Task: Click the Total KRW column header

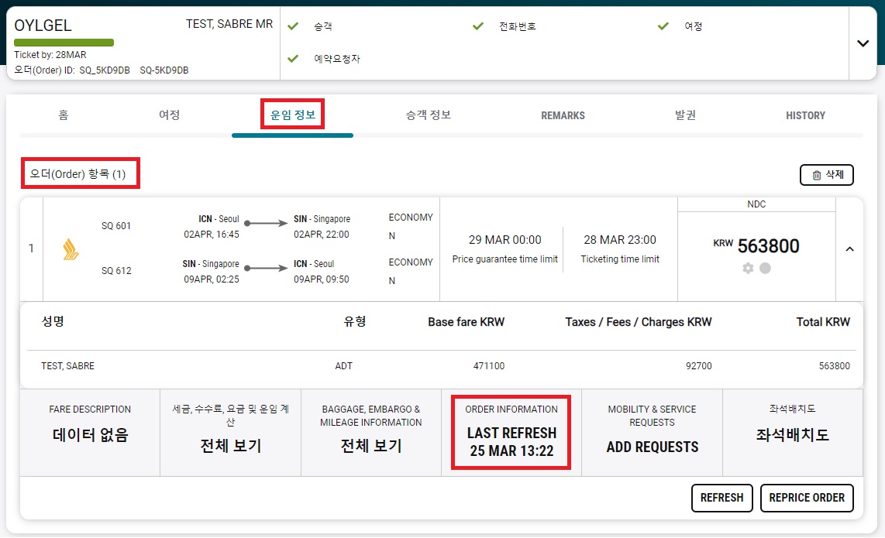Action: (x=823, y=322)
